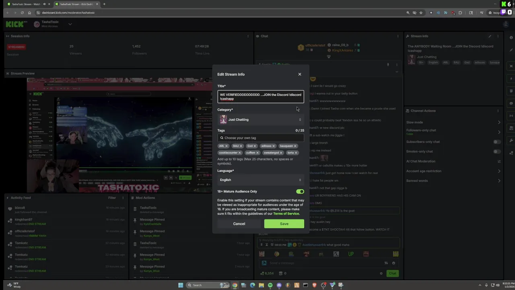Click the green Chat send button
Screen dimensions: 515x290
392,273
